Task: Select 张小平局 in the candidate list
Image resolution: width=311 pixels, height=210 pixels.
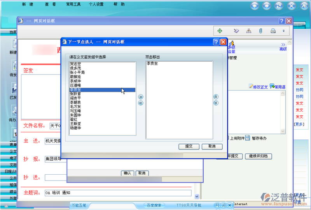Action: (x=102, y=73)
